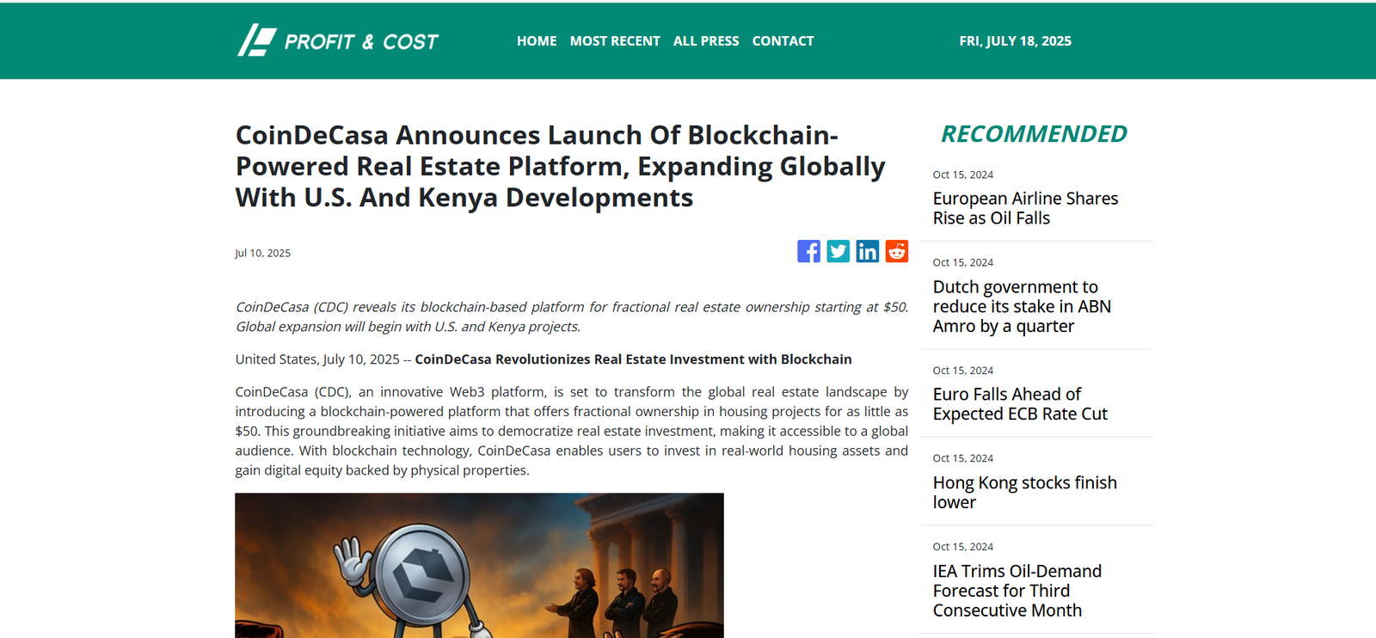Click the CoinDeCasa article headline
1376x638 pixels.
point(560,166)
